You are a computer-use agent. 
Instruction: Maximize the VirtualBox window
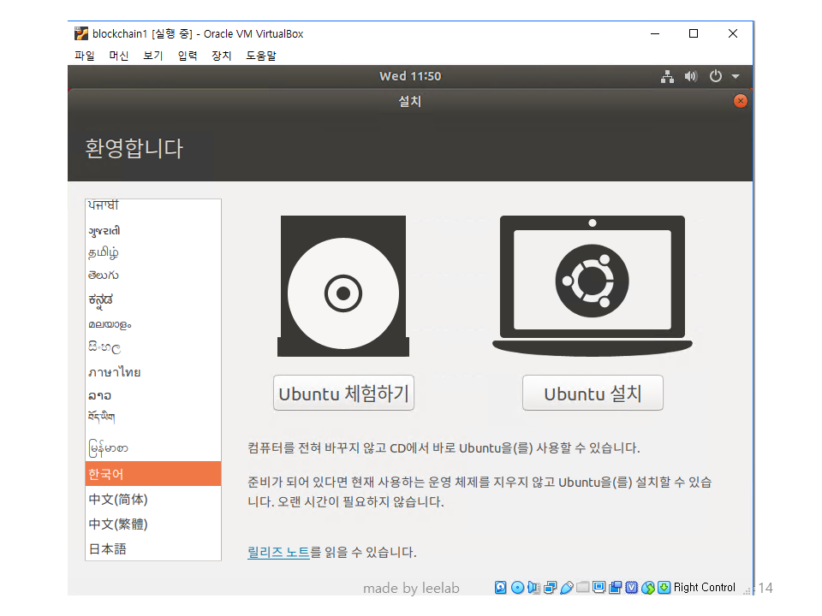(x=694, y=33)
